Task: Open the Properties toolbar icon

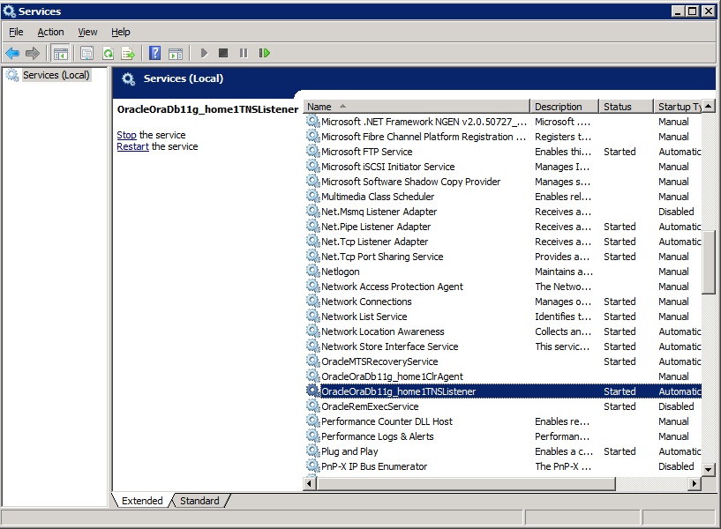Action: coord(86,53)
